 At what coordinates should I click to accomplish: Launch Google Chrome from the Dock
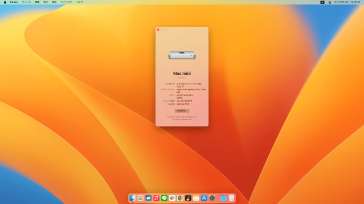coord(180,198)
